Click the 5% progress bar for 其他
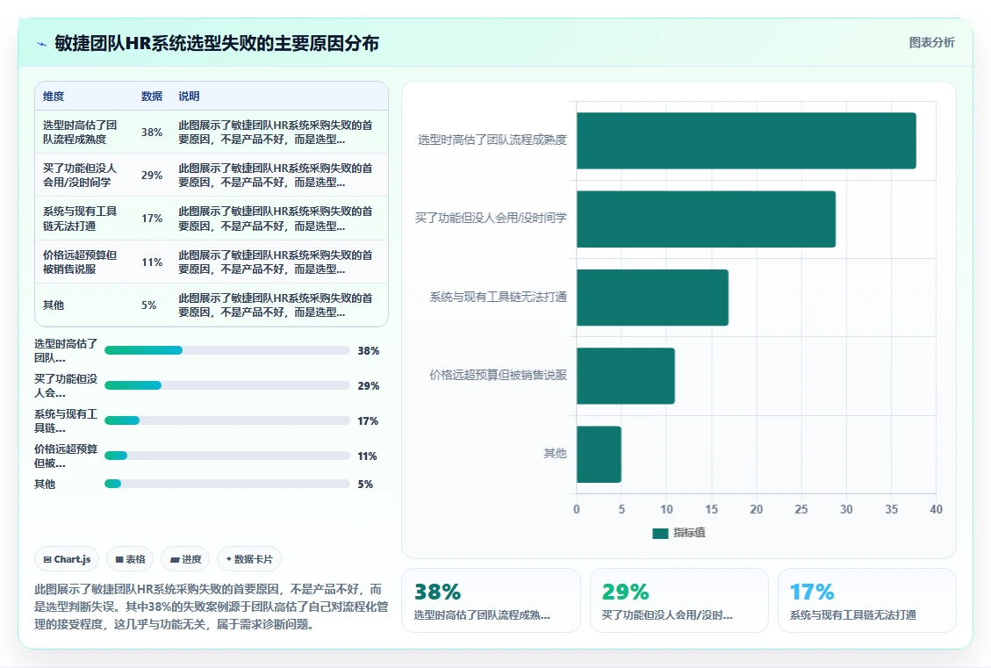This screenshot has height=668, width=991. [x=226, y=484]
